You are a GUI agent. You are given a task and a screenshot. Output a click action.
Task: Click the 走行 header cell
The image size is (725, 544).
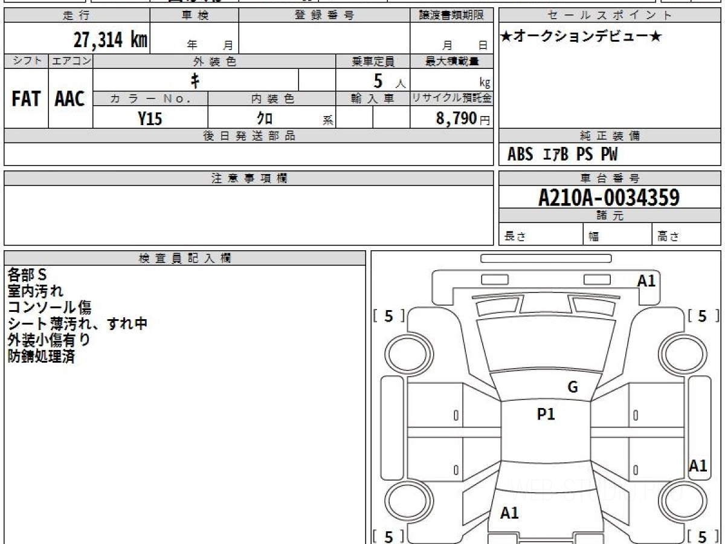[x=76, y=16]
